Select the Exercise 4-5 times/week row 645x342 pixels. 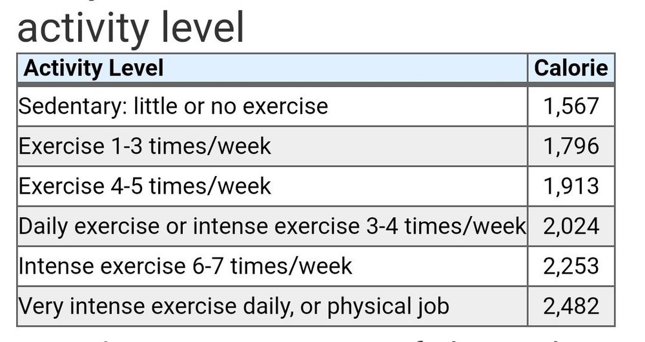click(x=316, y=186)
